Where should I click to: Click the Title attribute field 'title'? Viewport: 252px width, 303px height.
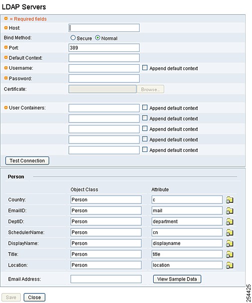(187, 254)
